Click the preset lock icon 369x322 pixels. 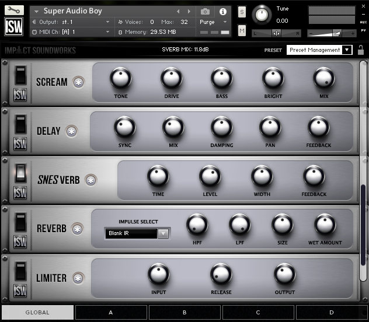click(360, 50)
